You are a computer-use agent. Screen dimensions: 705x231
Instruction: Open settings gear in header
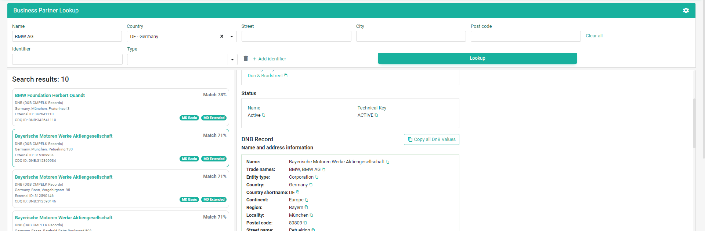(x=686, y=11)
